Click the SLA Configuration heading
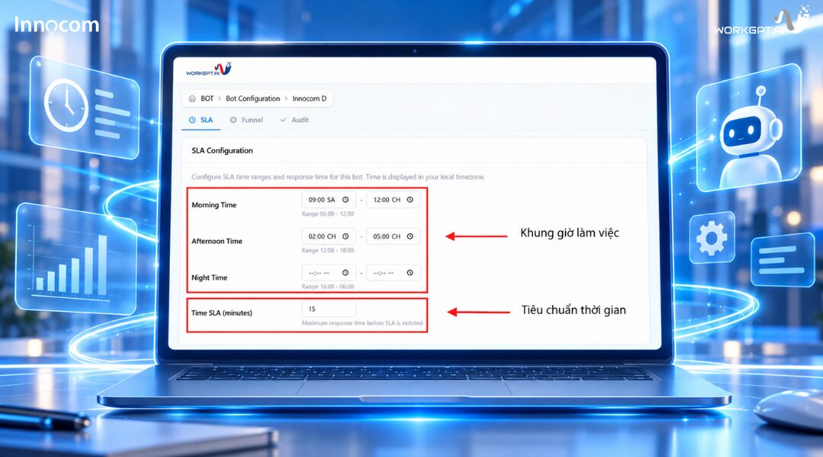Image resolution: width=823 pixels, height=457 pixels. point(222,150)
